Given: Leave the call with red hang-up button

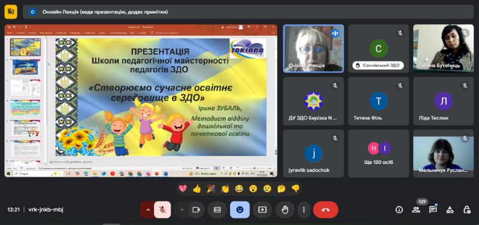Looking at the screenshot, I should point(326,209).
